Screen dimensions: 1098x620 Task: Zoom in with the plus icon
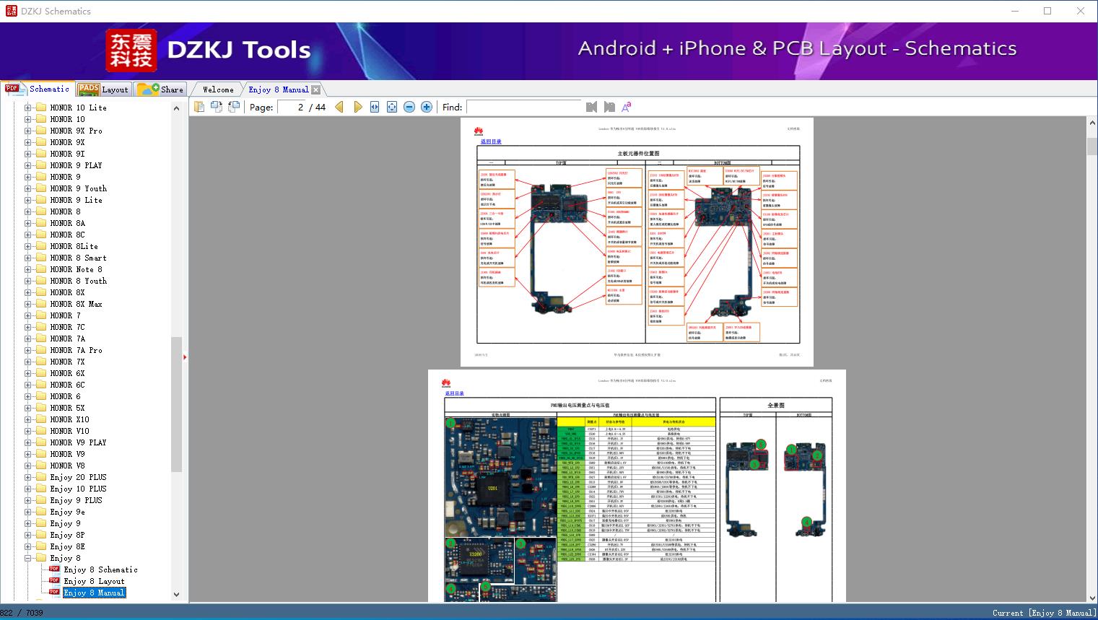click(x=427, y=107)
